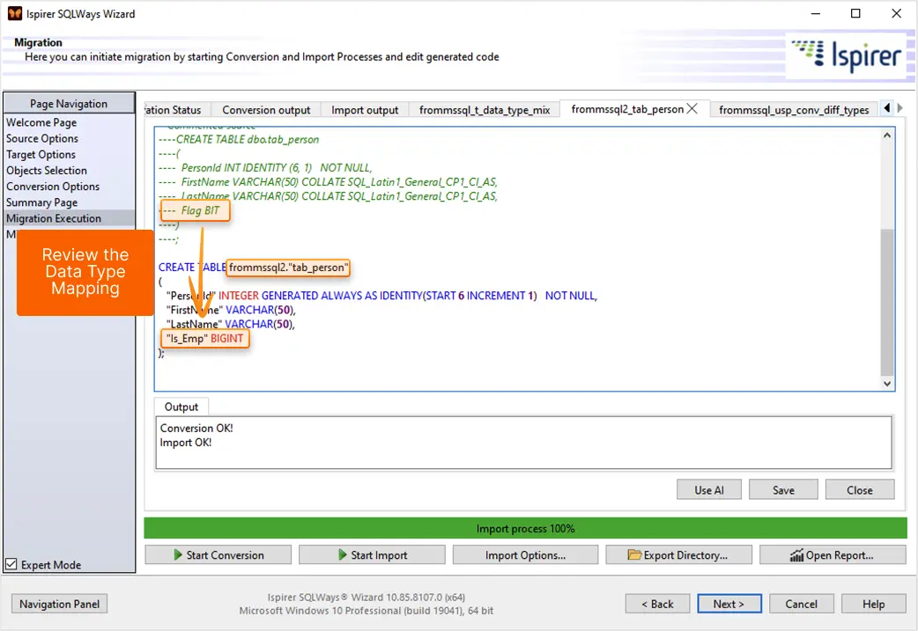The image size is (918, 631).
Task: Open Import Options dialog
Action: click(x=525, y=555)
